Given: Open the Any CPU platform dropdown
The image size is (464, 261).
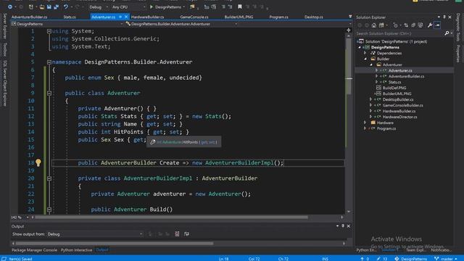Looking at the screenshot, I should [129, 7].
